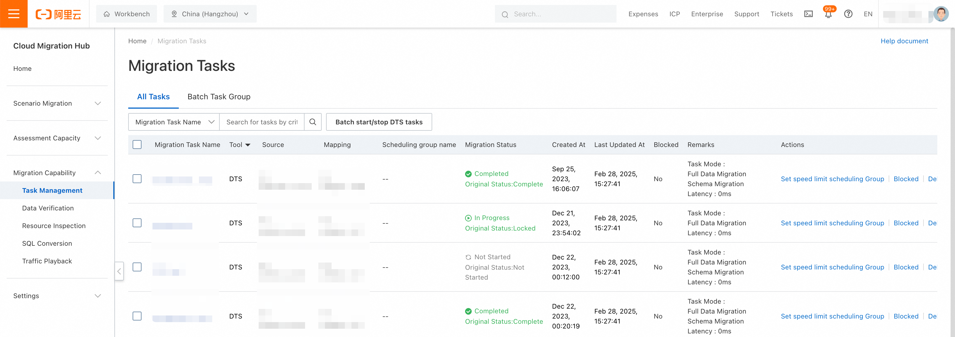Collapse the sidebar with arrow handle
This screenshot has width=955, height=337.
pyautogui.click(x=119, y=271)
